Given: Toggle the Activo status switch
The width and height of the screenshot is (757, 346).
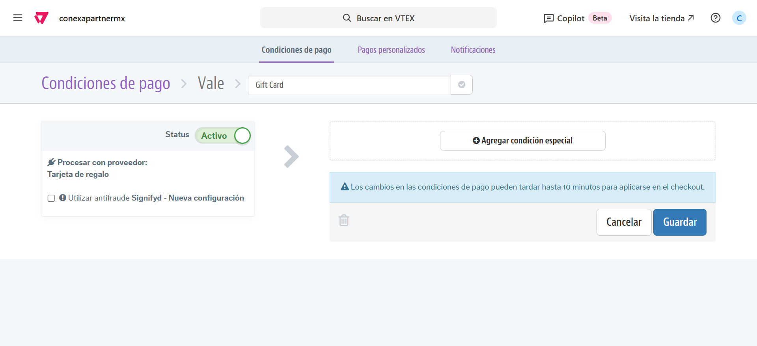Looking at the screenshot, I should (223, 136).
